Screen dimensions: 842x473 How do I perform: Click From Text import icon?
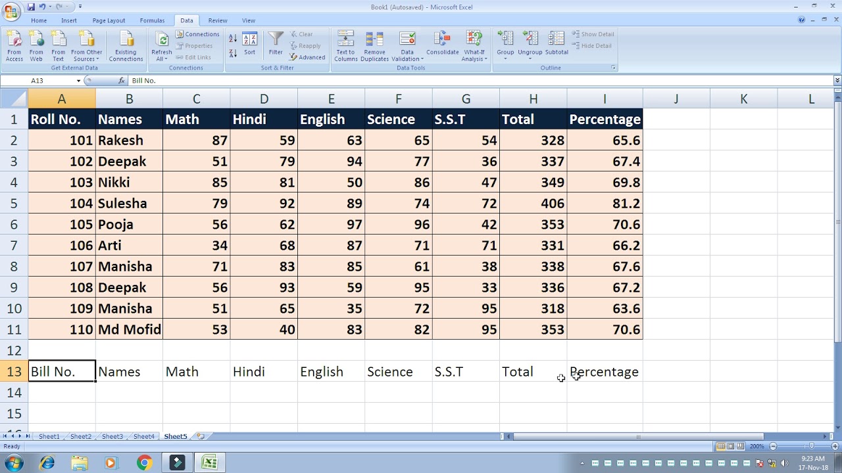pos(59,46)
